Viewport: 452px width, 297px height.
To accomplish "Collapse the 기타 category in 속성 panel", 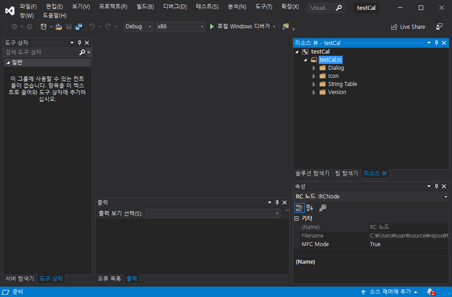I will tap(297, 218).
